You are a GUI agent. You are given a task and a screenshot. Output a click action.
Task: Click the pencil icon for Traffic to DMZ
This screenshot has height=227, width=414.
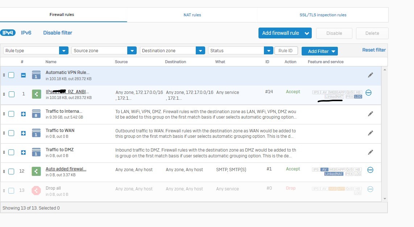pyautogui.click(x=370, y=152)
